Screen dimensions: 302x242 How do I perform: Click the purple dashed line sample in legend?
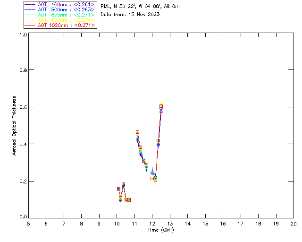(30, 4)
